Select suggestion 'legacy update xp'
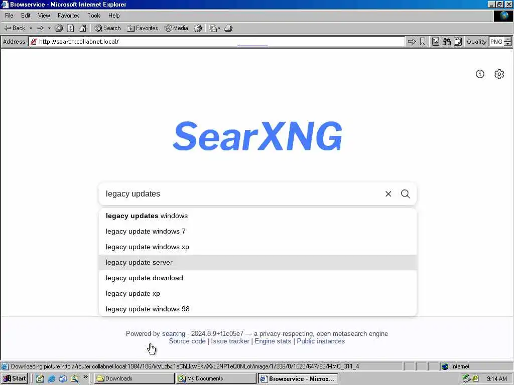514x385 pixels. [x=258, y=294]
